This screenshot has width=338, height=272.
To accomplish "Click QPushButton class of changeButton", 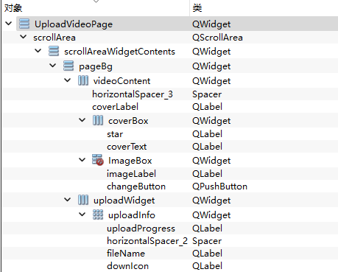I will 219,186.
